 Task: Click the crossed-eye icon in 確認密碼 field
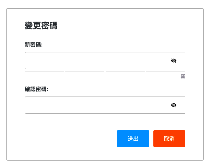click(x=174, y=105)
